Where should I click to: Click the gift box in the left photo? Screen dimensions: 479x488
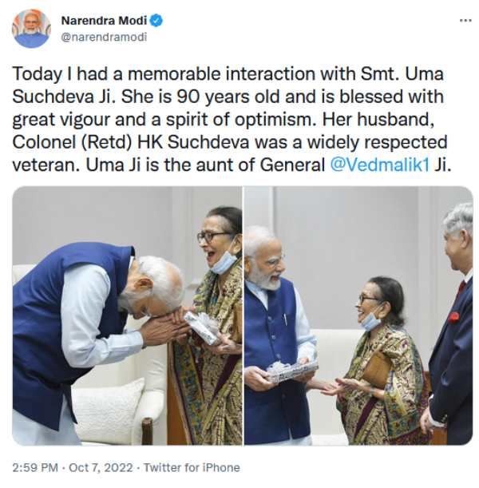point(202,326)
